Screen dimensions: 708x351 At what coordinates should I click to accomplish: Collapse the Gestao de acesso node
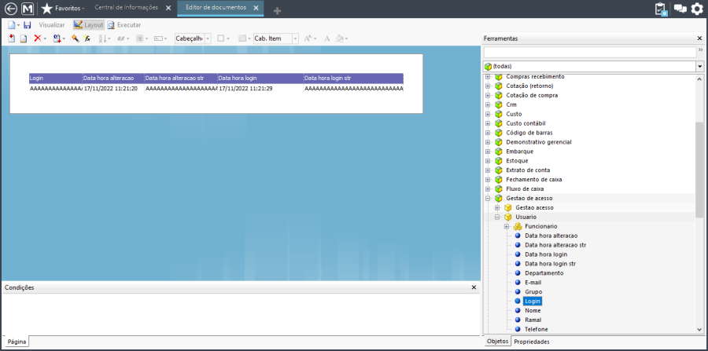(x=488, y=198)
